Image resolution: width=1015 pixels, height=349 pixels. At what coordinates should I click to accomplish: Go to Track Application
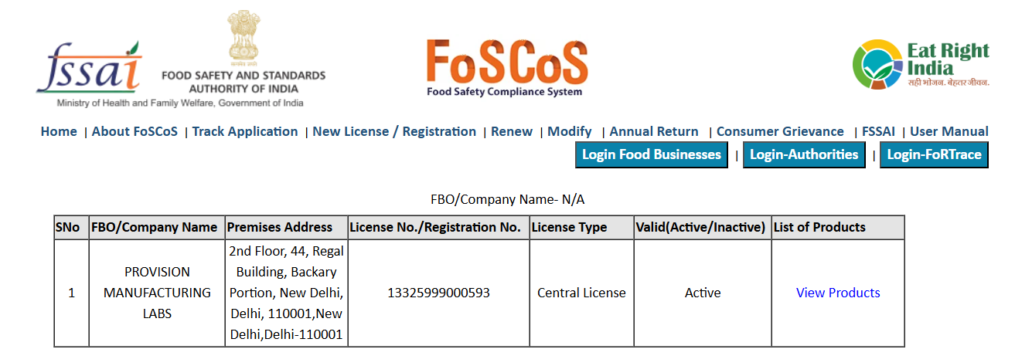[245, 131]
